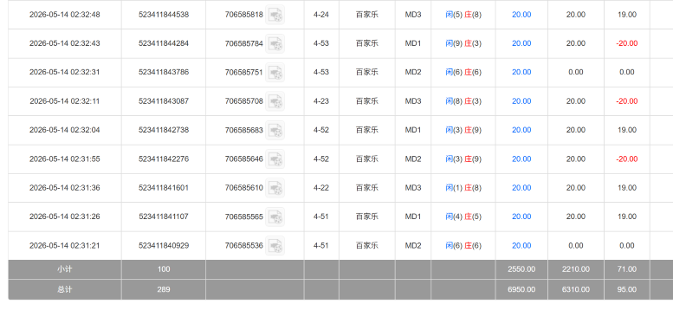Click timestamp 2026-05-14 02:32:48
Screen dimensions: 673x317
(x=64, y=15)
